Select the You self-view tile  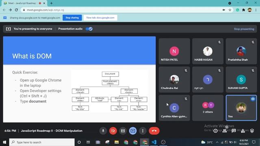click(x=241, y=108)
